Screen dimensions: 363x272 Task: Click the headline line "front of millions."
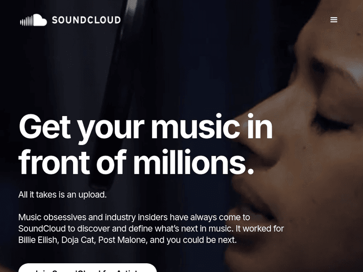click(x=136, y=162)
